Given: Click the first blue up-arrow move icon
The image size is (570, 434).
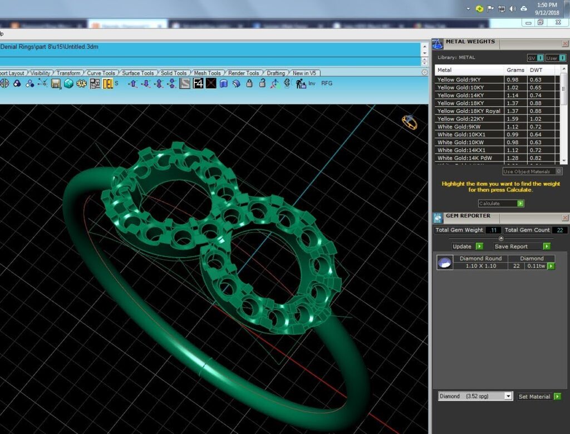Looking at the screenshot, I should coord(133,83).
